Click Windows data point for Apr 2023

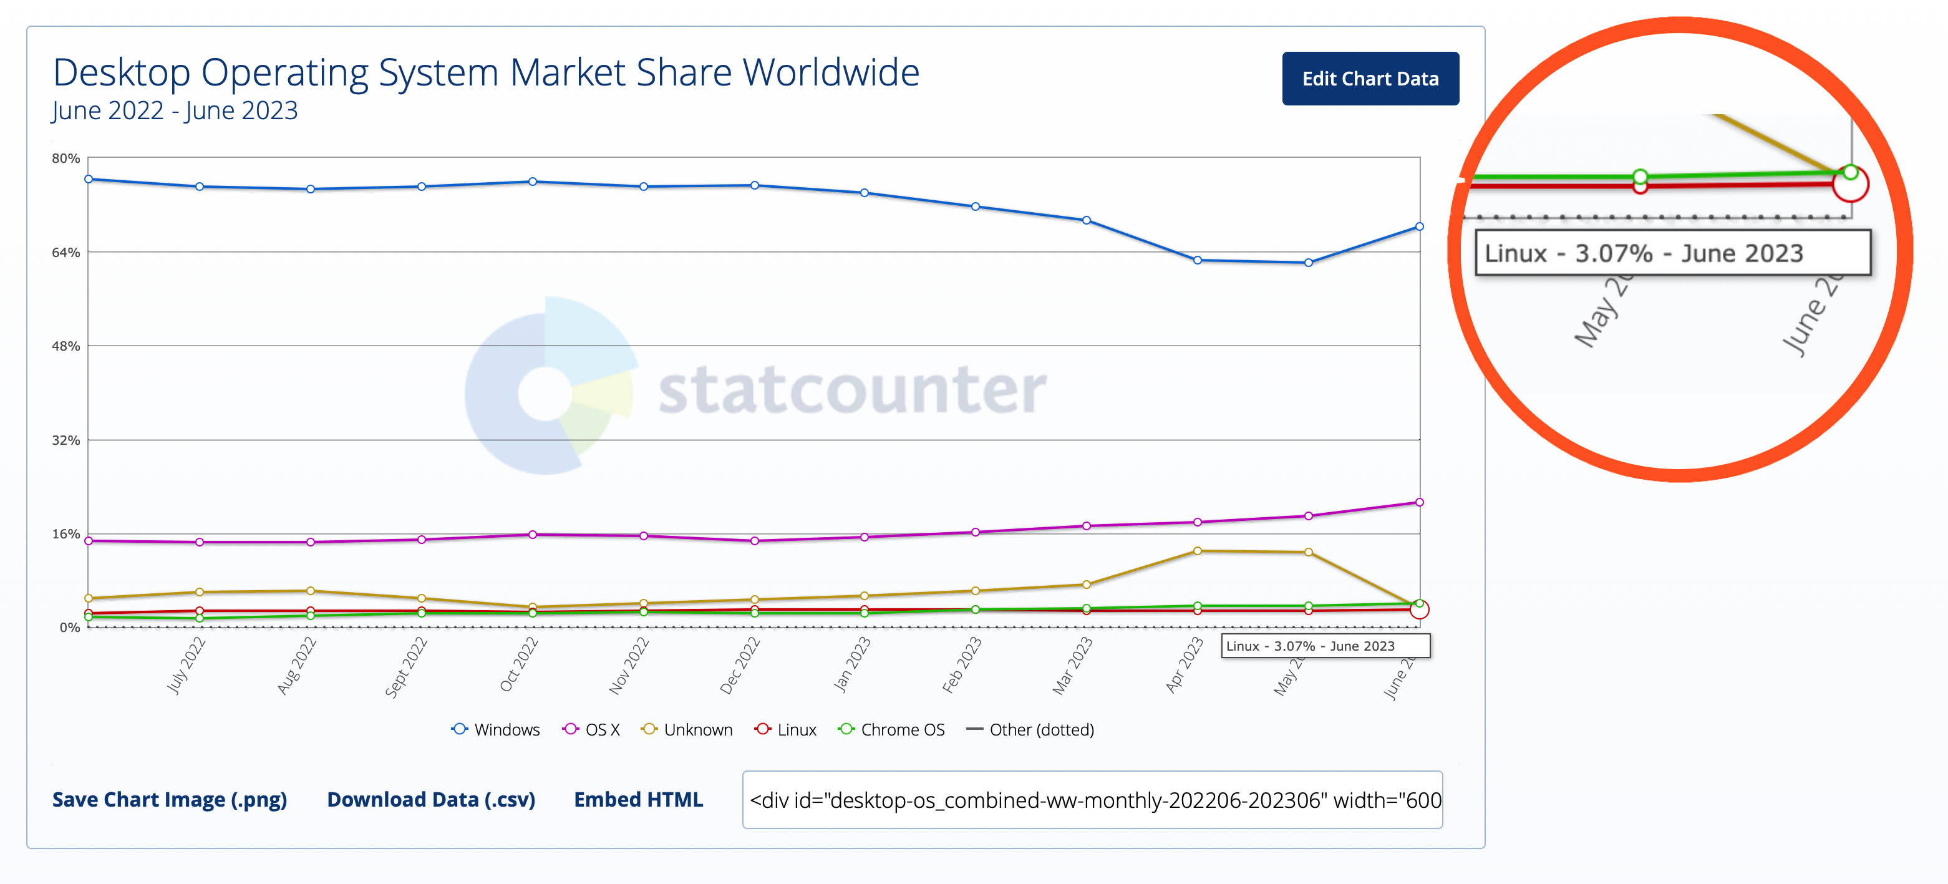[x=1197, y=260]
